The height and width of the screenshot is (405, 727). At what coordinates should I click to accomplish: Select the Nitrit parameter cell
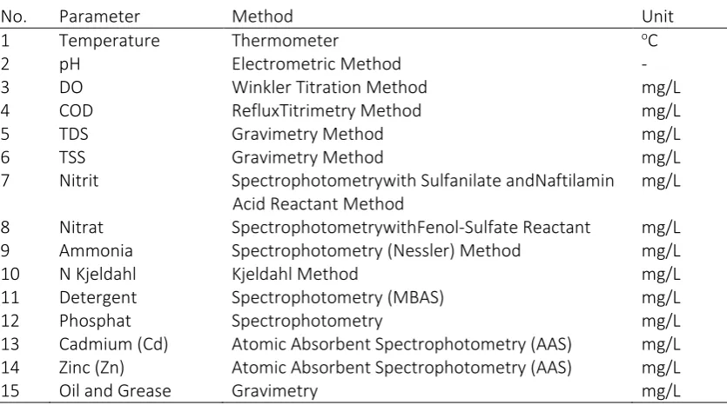point(79,181)
